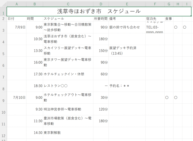Select column G header
The image size is (193, 141).
click(x=169, y=4)
